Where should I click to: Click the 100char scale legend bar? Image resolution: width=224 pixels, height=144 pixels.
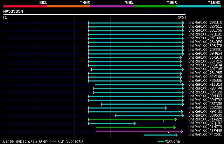tap(161, 142)
